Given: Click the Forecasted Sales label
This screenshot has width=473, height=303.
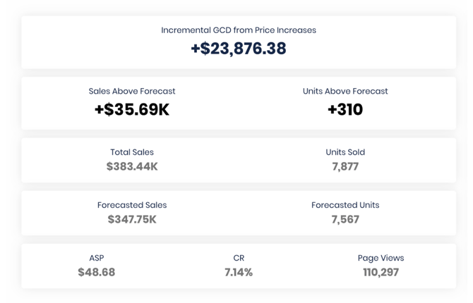Looking at the screenshot, I should (132, 205).
